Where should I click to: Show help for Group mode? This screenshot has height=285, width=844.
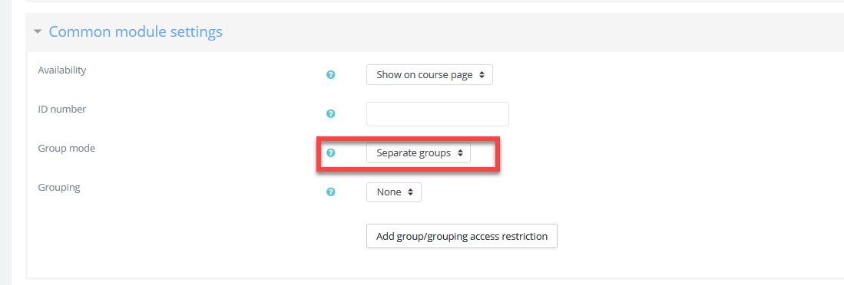[x=331, y=153]
